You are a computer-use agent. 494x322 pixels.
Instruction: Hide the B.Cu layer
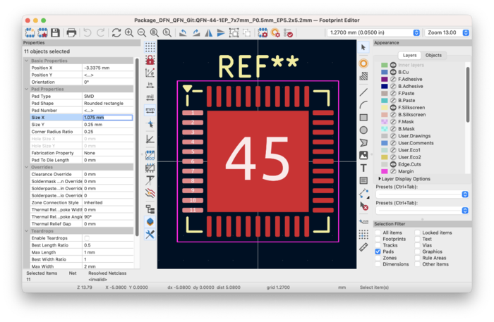coord(394,72)
